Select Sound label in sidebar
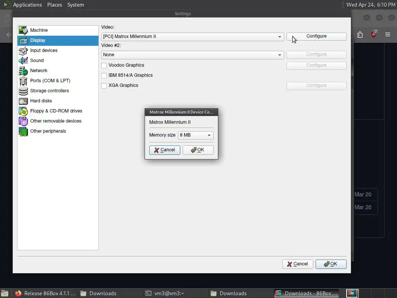Image resolution: width=397 pixels, height=298 pixels. tap(37, 61)
